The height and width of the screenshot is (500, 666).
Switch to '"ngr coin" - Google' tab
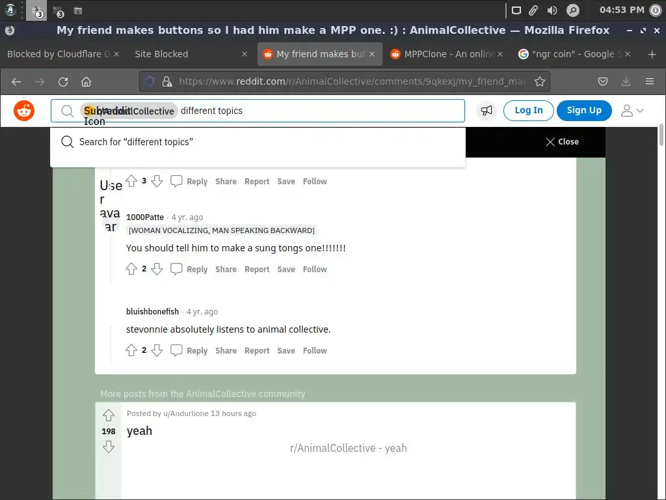(574, 54)
